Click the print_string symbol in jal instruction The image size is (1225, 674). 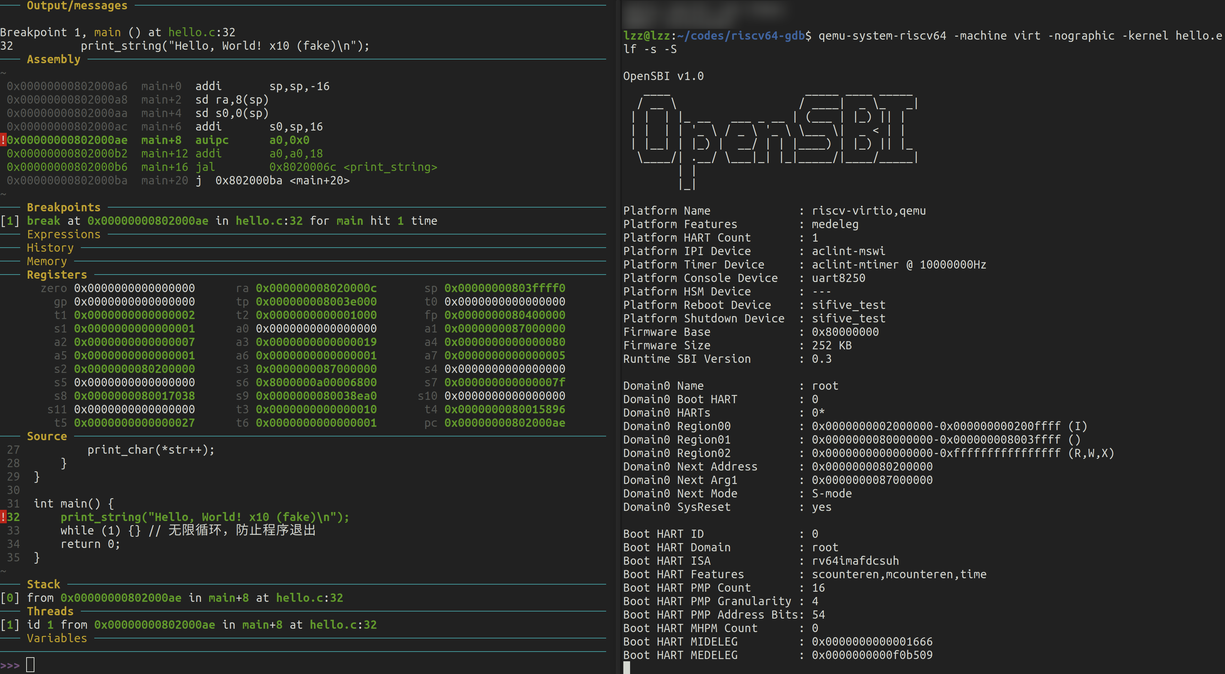coord(390,167)
